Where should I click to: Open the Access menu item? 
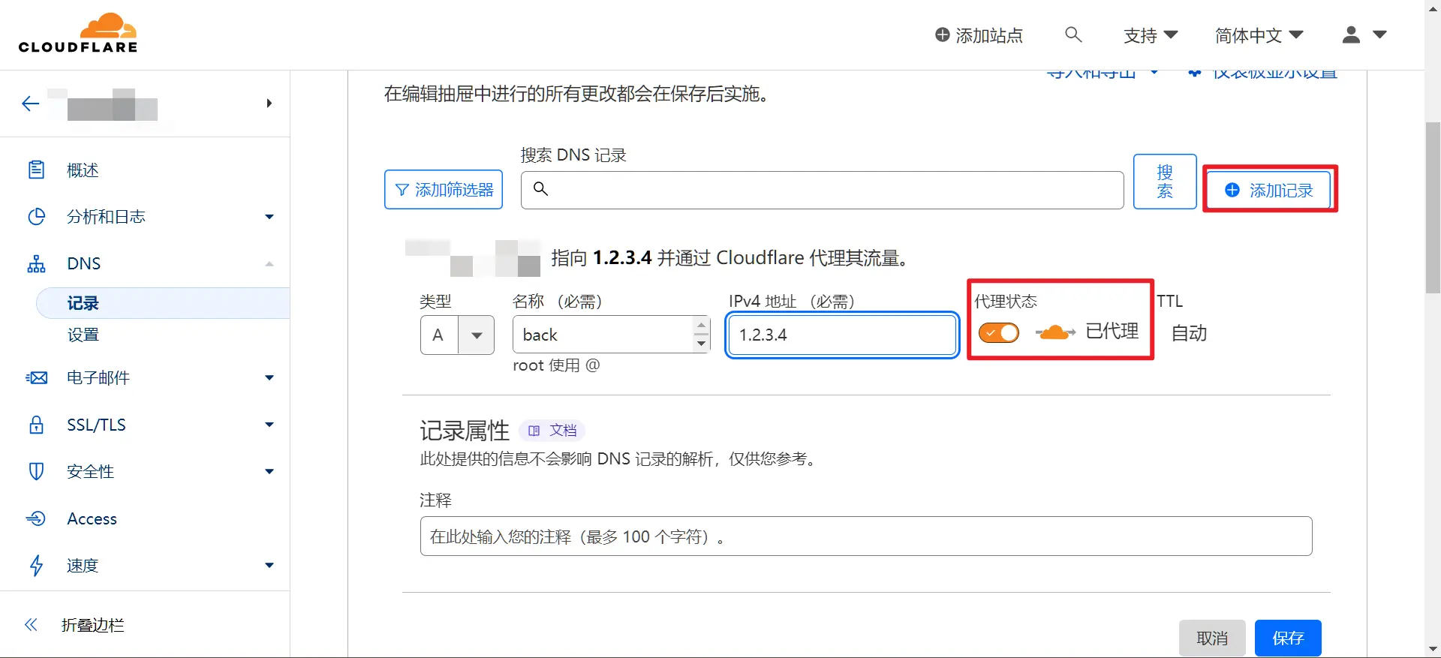92,518
